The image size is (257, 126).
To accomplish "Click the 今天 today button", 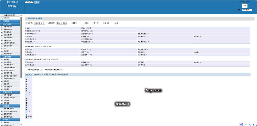I will coord(86,23).
